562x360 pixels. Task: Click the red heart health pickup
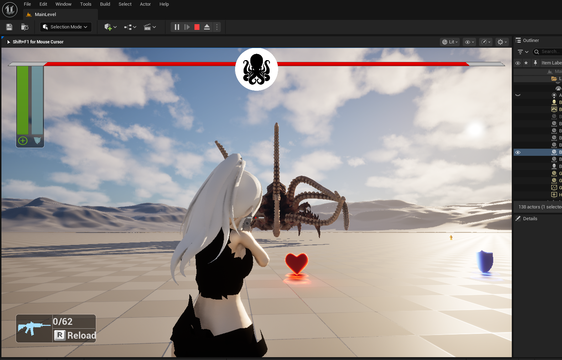297,264
